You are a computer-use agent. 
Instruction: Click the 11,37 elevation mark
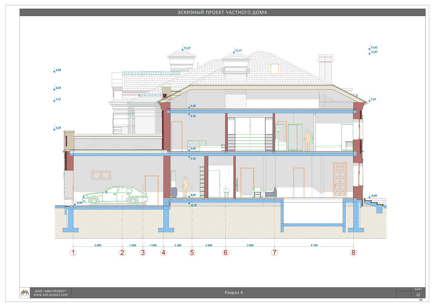coord(187,48)
